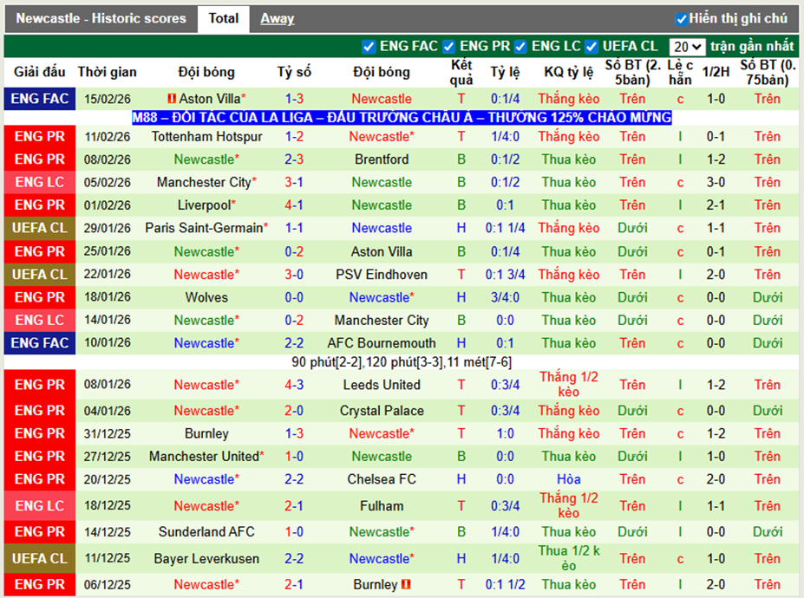This screenshot has width=804, height=598.
Task: Open Sunderland AFC team link
Action: (x=206, y=532)
